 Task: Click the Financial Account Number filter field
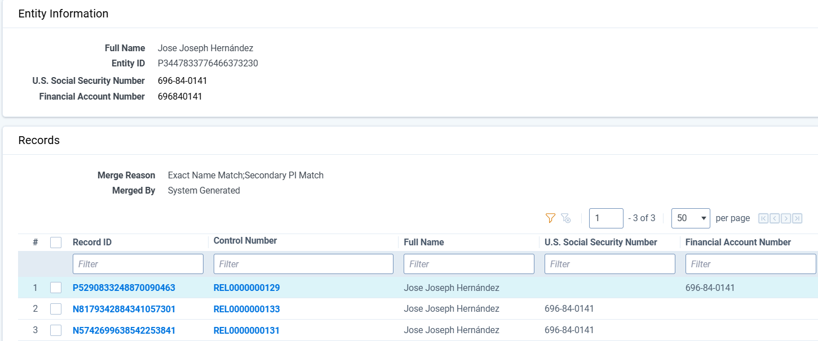tap(750, 264)
